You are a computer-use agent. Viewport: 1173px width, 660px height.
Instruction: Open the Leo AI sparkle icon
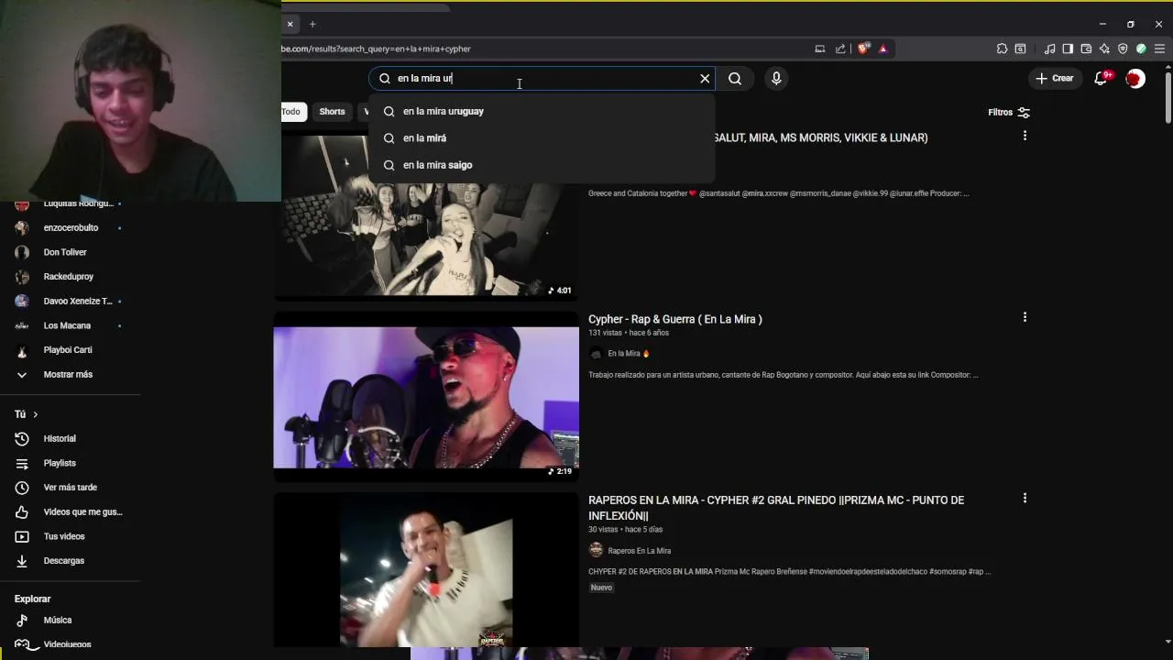[1104, 49]
